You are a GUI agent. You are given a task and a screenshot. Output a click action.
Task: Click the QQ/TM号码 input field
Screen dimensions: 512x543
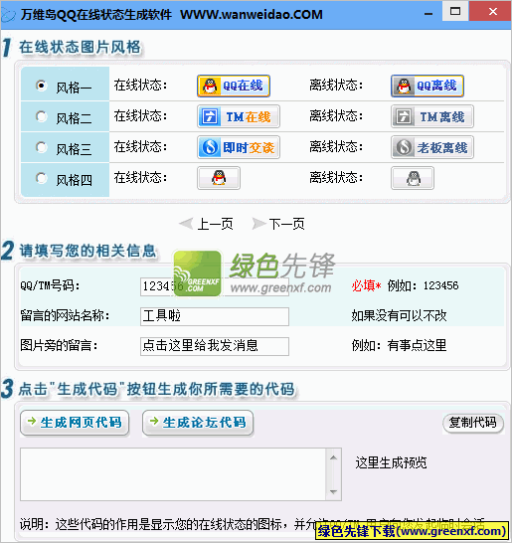pos(215,286)
